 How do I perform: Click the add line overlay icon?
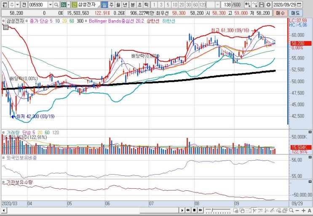[x=255, y=4]
